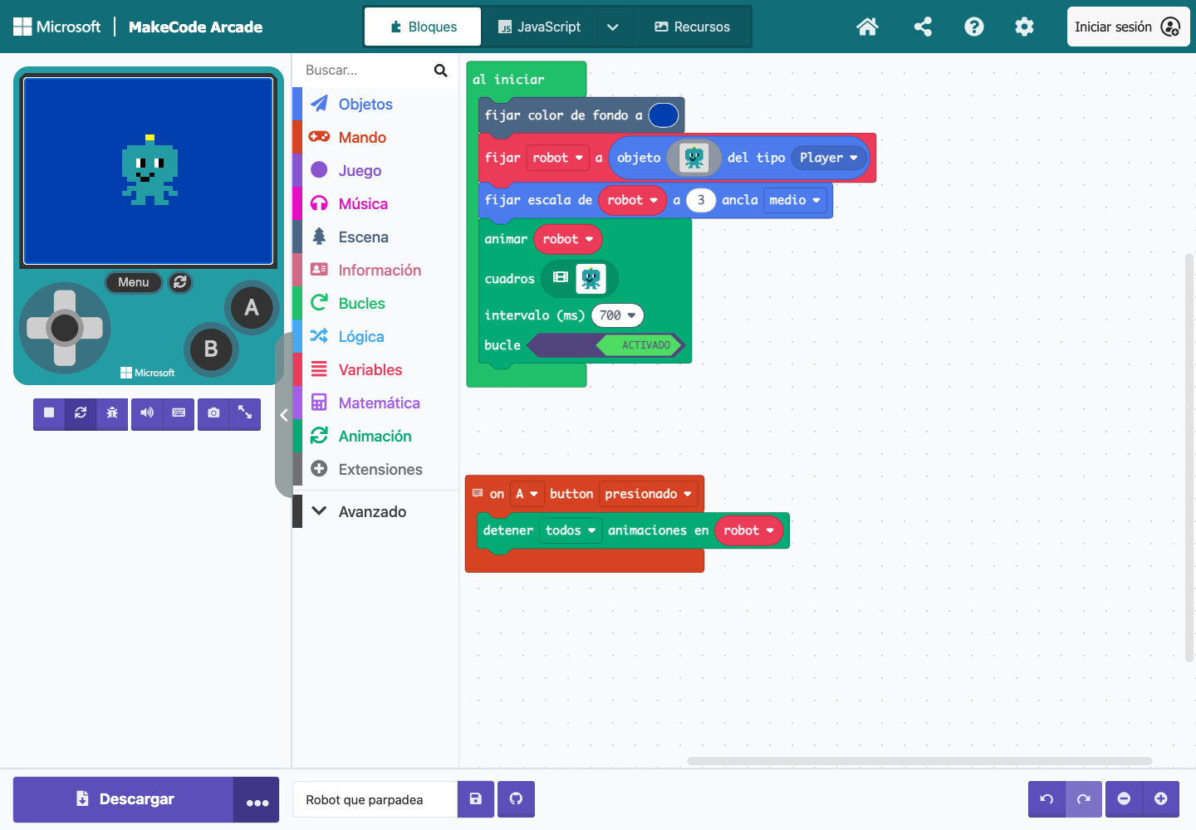The height and width of the screenshot is (830, 1196).
Task: Open the image editor for the robot sprite
Action: (694, 158)
